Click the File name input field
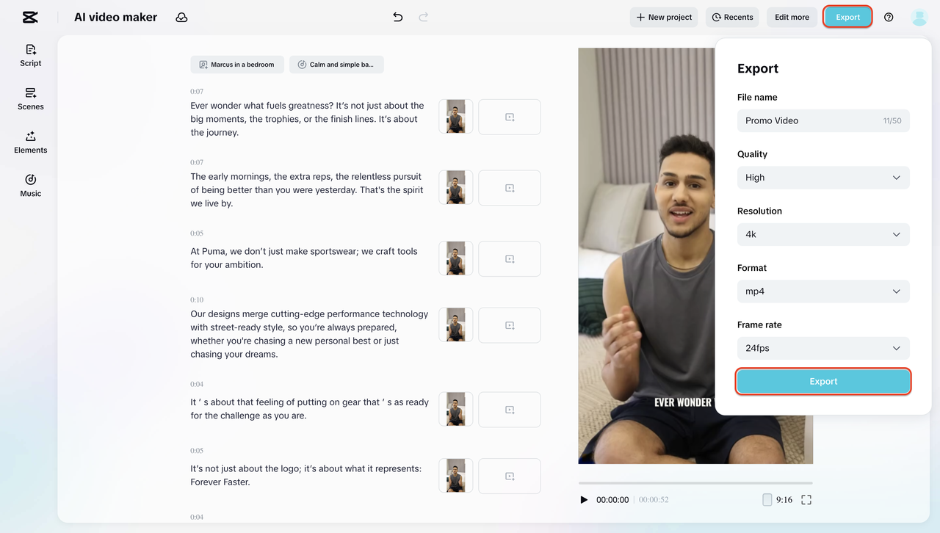 808,120
